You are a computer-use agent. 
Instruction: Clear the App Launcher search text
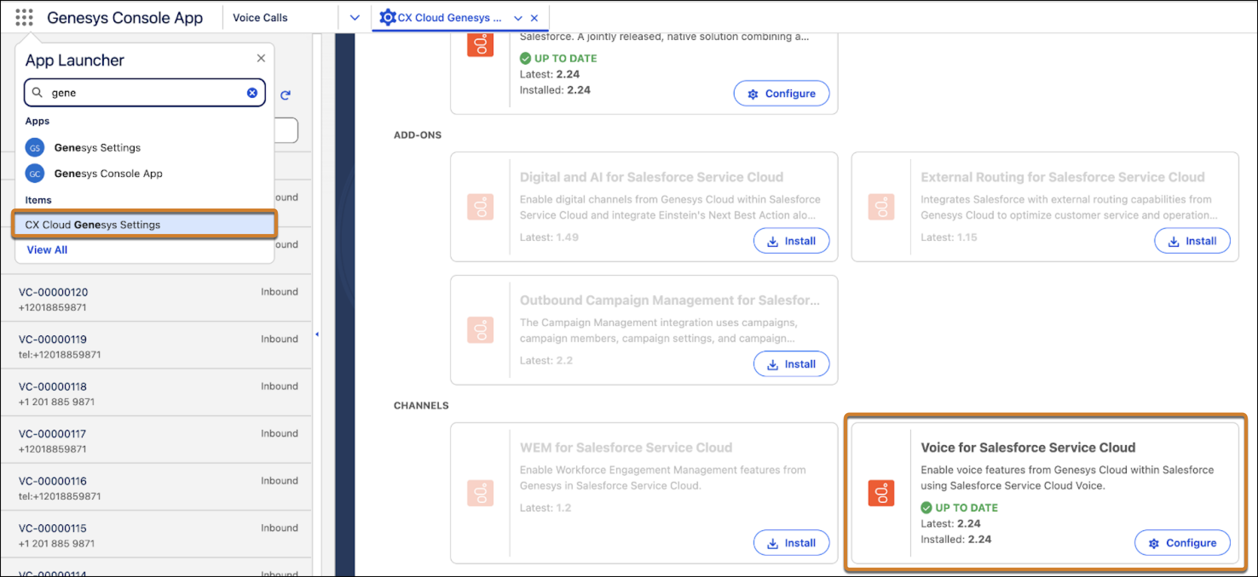[x=252, y=93]
